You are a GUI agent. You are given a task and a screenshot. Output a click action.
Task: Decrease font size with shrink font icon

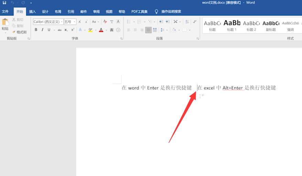[86, 22]
